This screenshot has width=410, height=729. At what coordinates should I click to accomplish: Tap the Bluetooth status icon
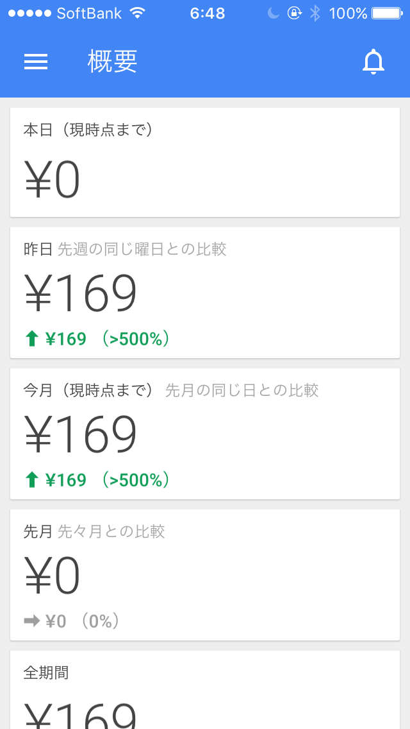[315, 13]
